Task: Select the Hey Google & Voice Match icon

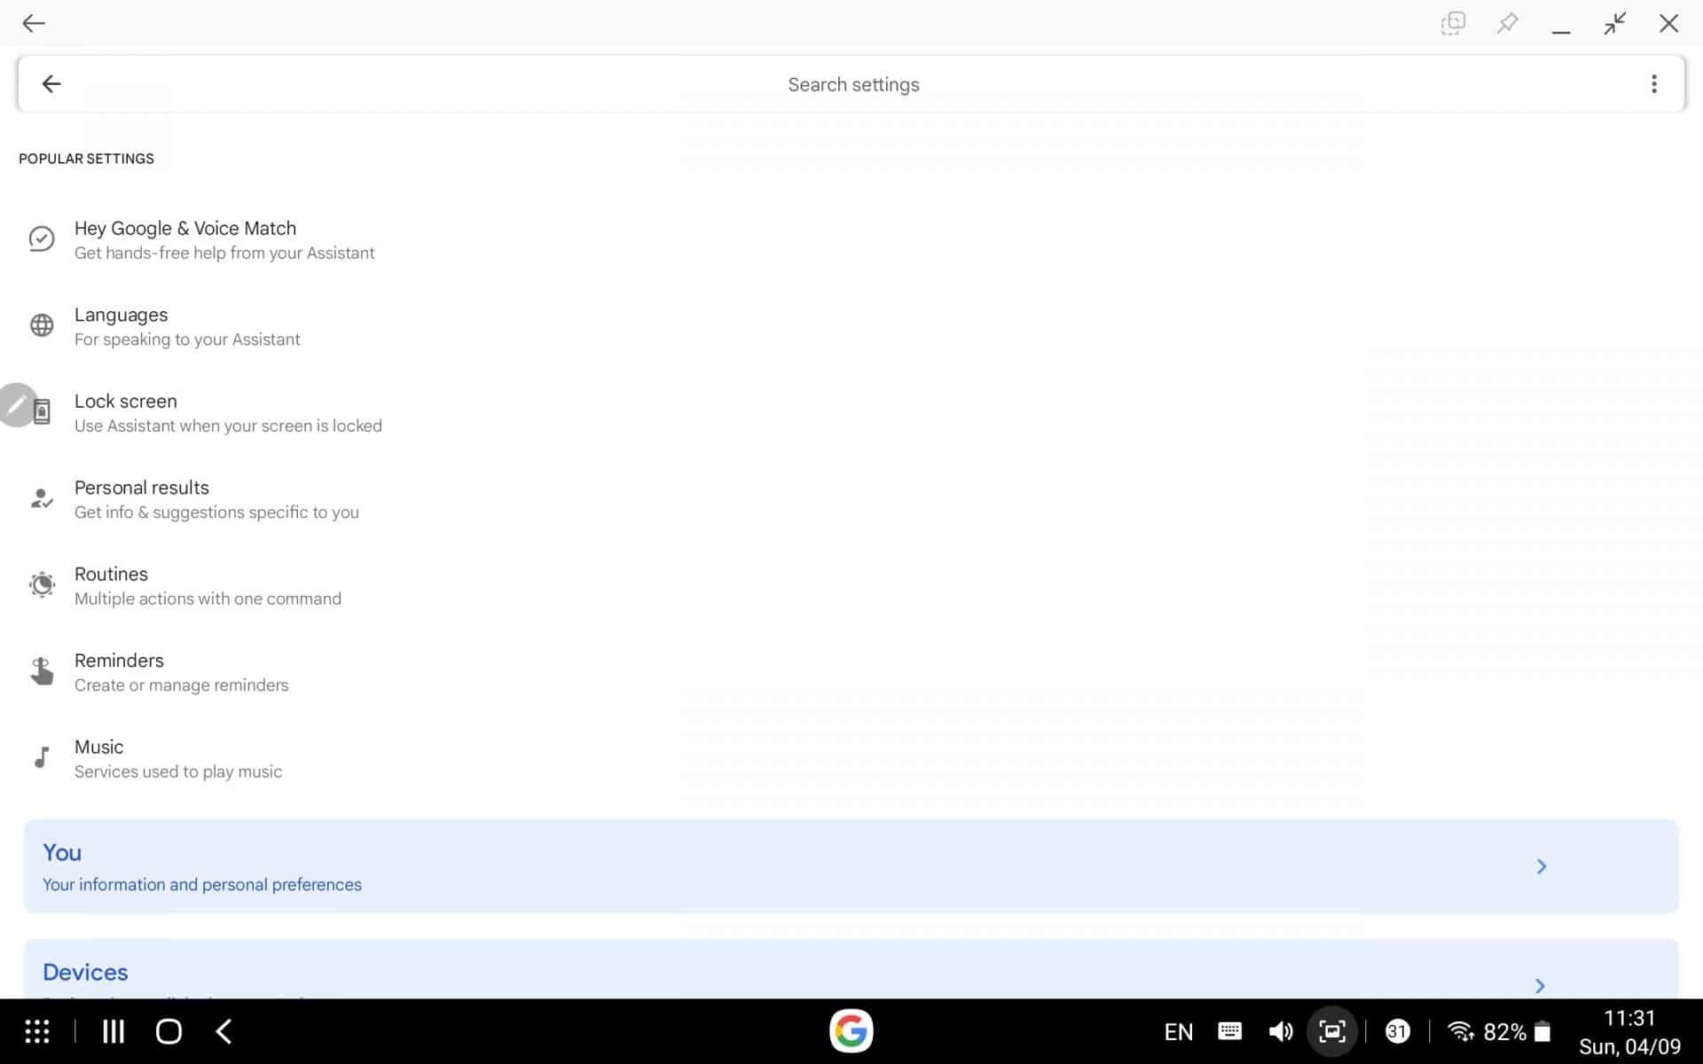Action: click(42, 239)
